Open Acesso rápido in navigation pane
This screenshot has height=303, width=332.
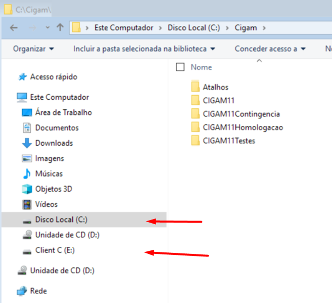pos(54,77)
